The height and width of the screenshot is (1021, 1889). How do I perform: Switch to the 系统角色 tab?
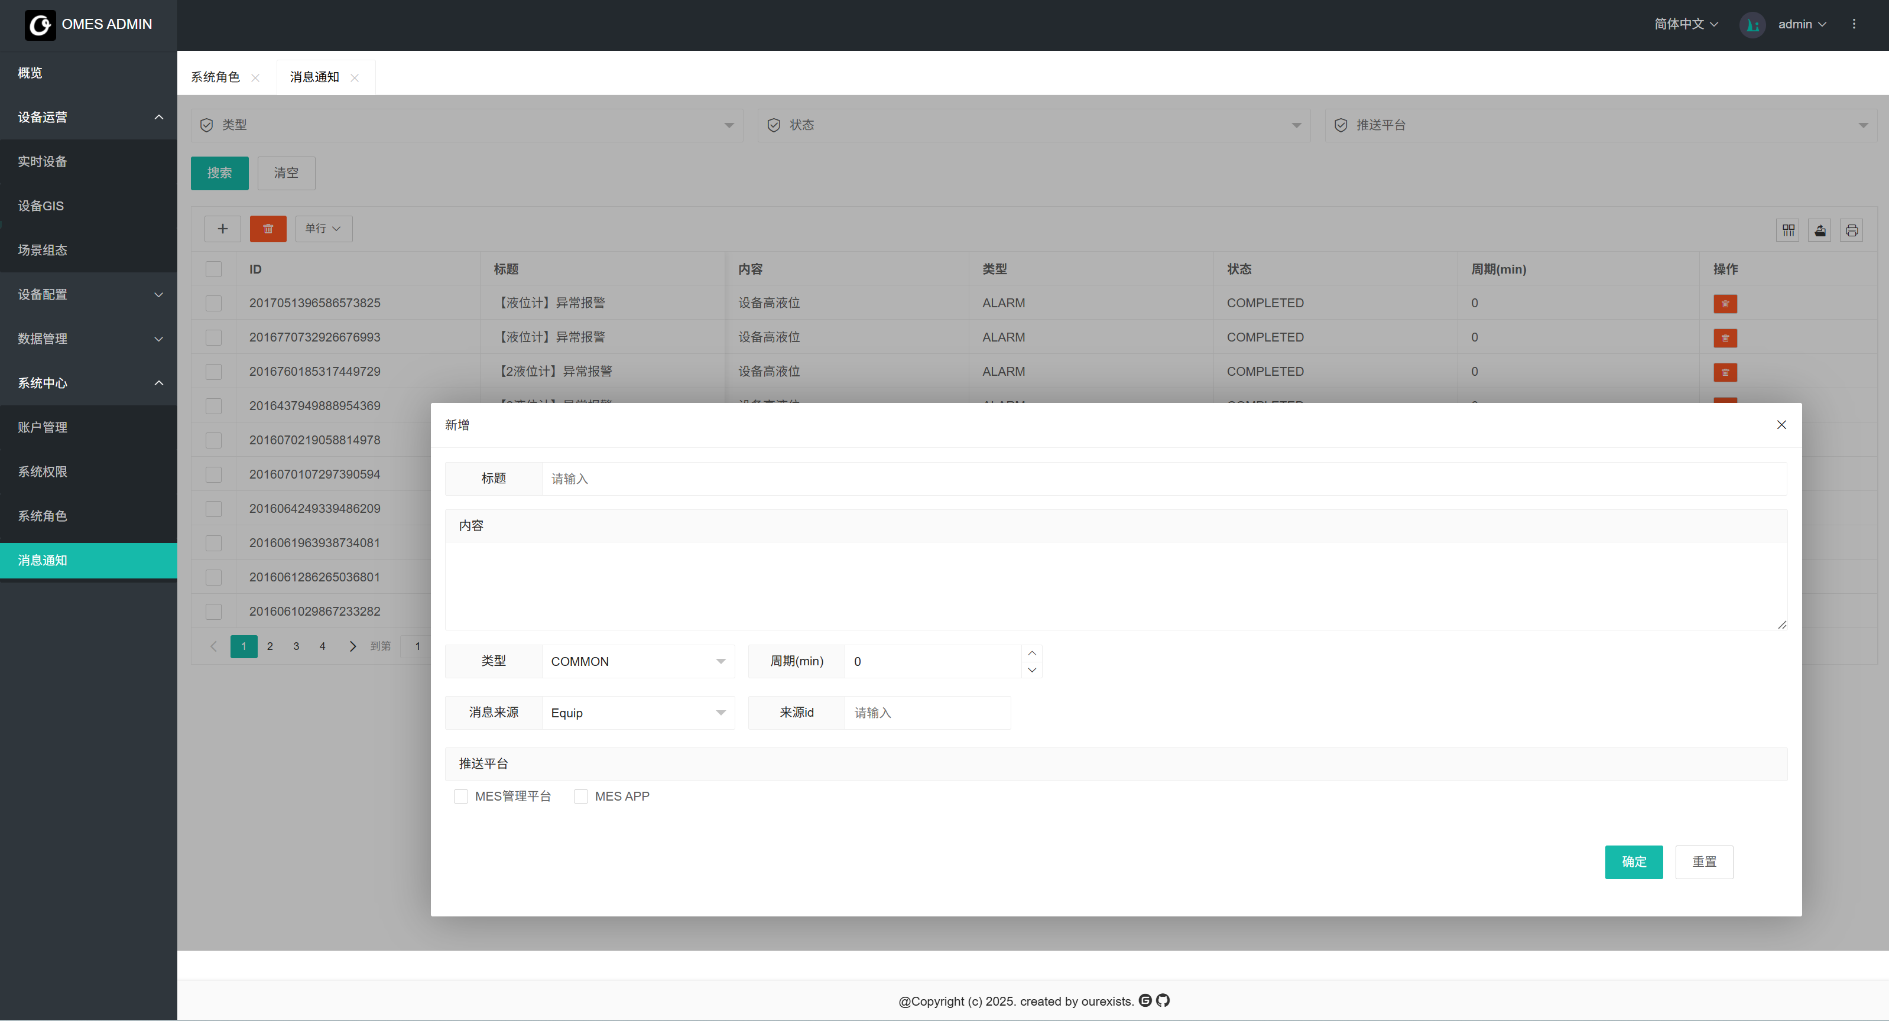216,77
